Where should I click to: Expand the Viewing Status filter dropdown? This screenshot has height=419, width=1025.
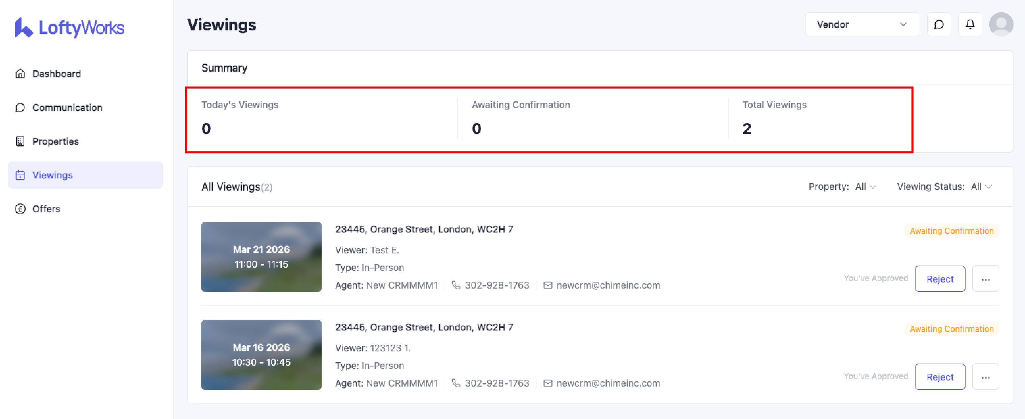(981, 187)
